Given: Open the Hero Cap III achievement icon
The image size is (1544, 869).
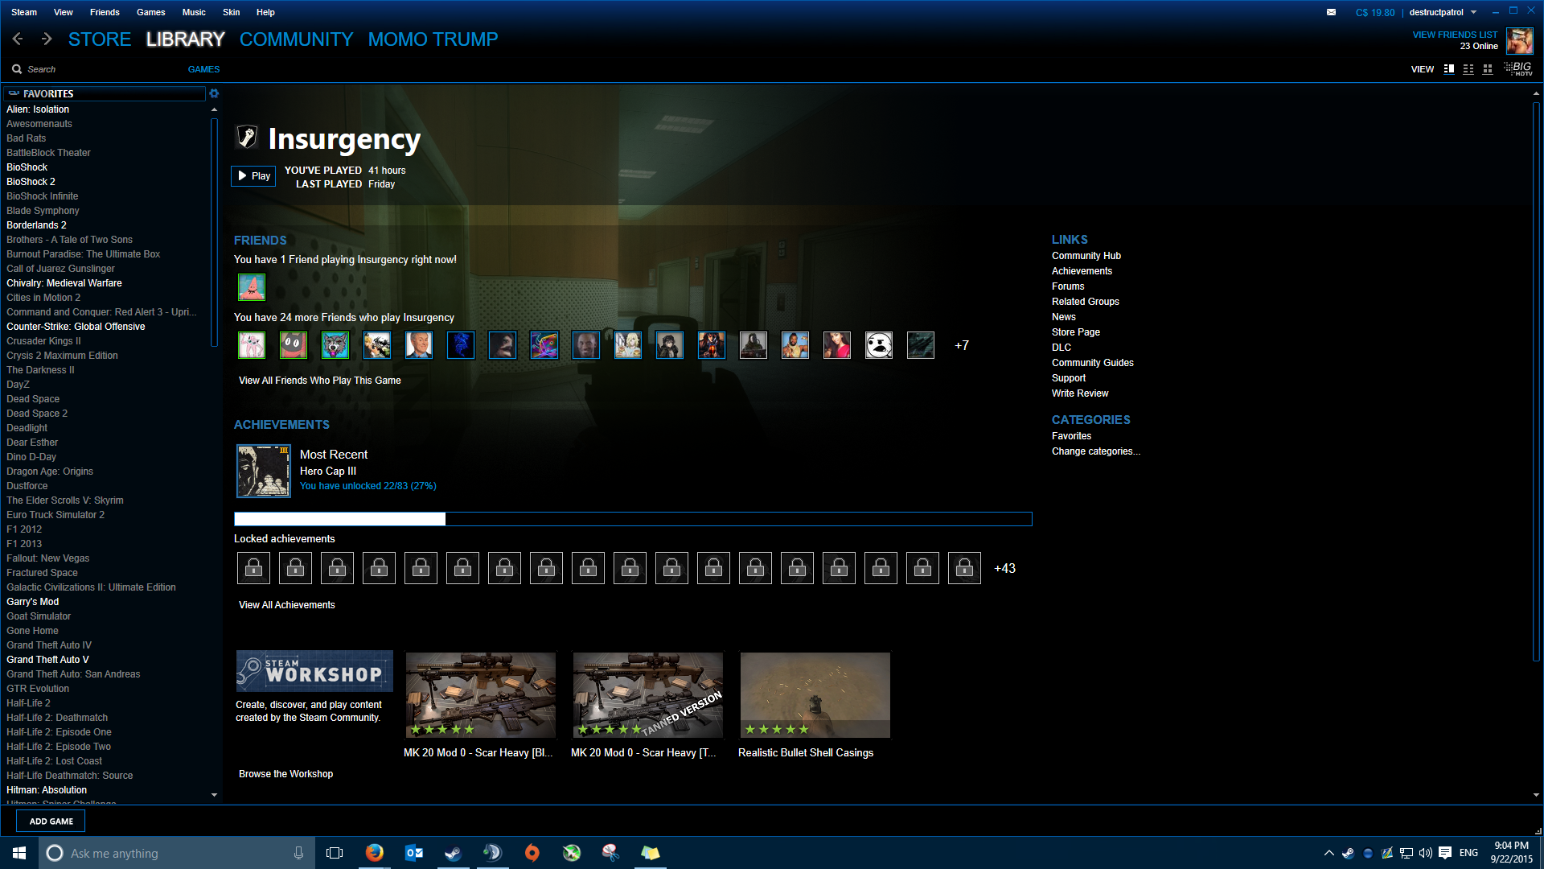Looking at the screenshot, I should [263, 471].
